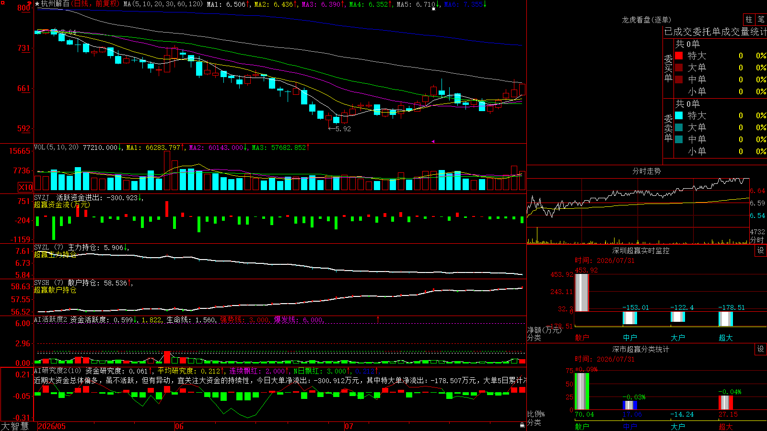The width and height of the screenshot is (767, 431).
Task: Select the 07 month label on the time axis
Action: [349, 426]
